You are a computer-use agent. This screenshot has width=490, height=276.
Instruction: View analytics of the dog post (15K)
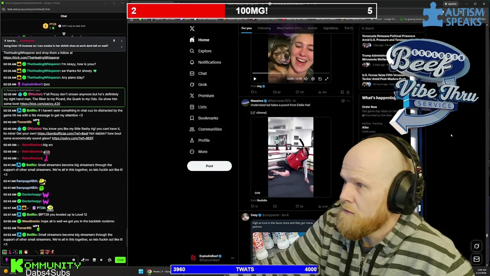coord(322,92)
